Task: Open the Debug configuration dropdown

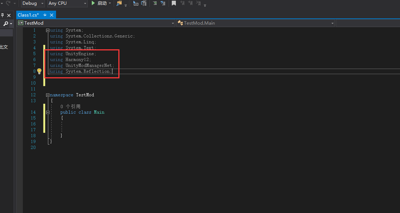Action: [32, 3]
